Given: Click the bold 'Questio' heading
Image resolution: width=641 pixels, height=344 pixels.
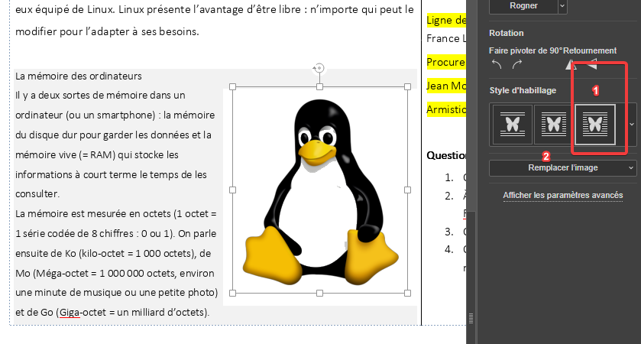Looking at the screenshot, I should coord(446,155).
